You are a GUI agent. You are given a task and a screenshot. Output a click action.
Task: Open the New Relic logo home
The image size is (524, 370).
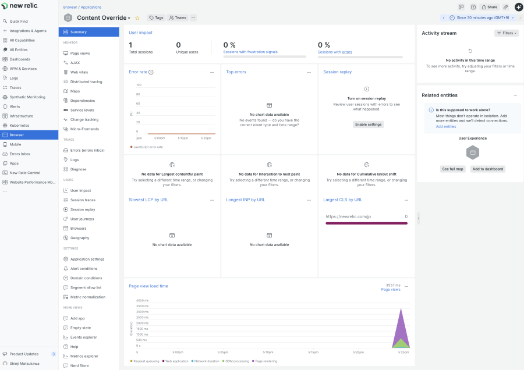click(x=19, y=6)
